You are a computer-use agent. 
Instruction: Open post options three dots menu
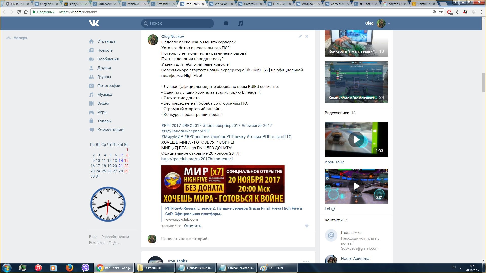(x=306, y=261)
